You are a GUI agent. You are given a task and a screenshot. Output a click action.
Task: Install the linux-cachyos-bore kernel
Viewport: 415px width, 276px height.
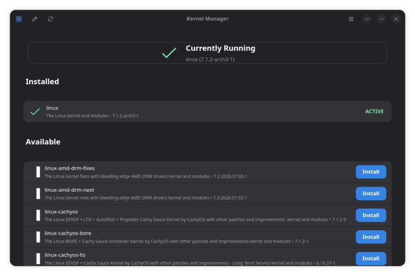tap(371, 237)
